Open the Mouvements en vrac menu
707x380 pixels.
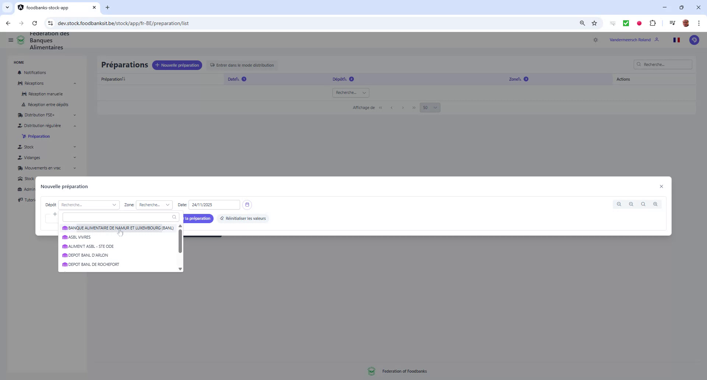42,168
